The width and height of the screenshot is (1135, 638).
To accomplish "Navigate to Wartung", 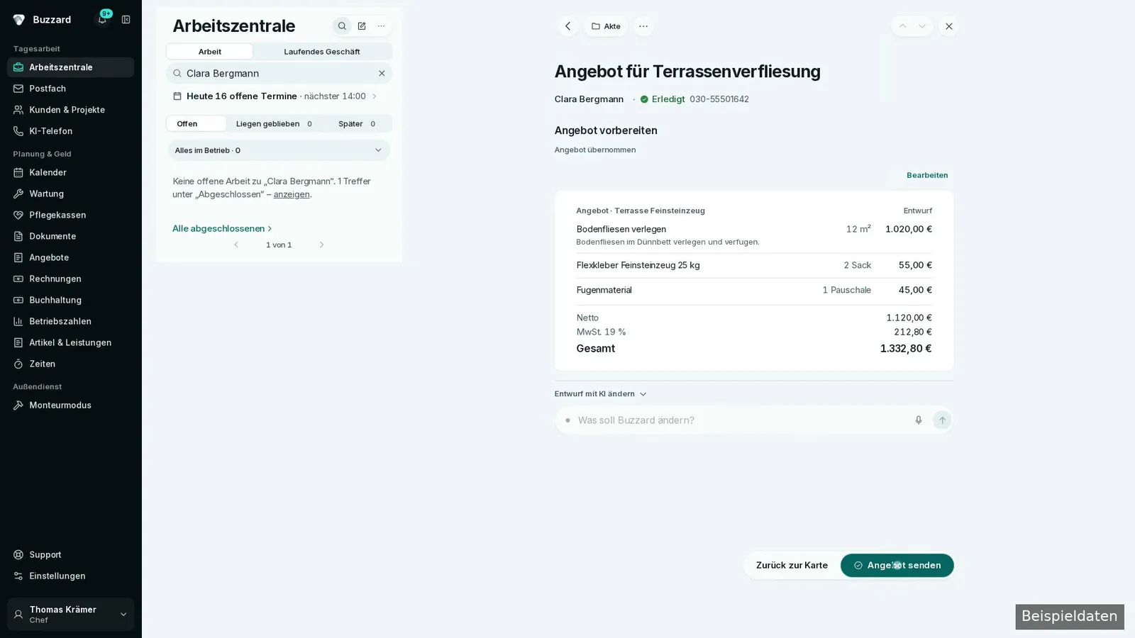I will [x=70, y=194].
